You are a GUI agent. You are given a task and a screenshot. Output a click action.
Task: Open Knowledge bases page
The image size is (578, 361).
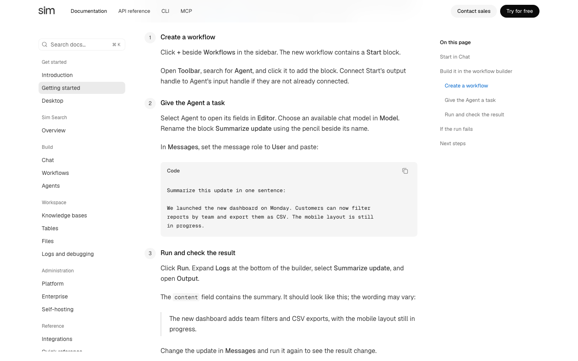tap(82, 215)
